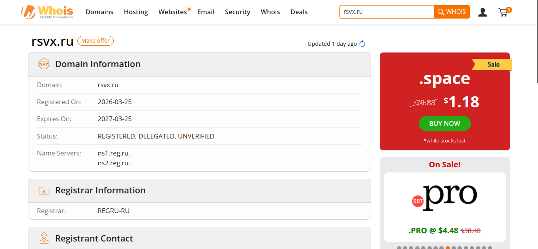Click the www Domain Information icon
538x249 pixels.
[44, 64]
